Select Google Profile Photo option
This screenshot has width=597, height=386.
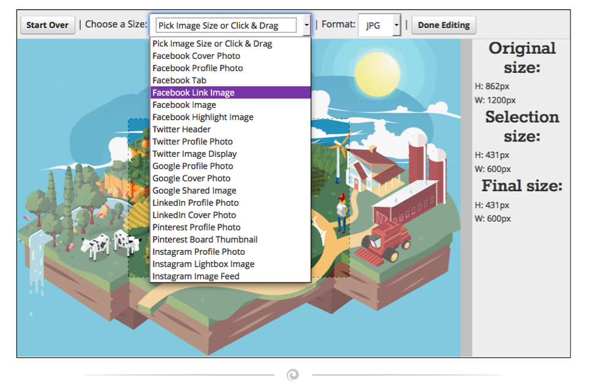tap(230, 166)
